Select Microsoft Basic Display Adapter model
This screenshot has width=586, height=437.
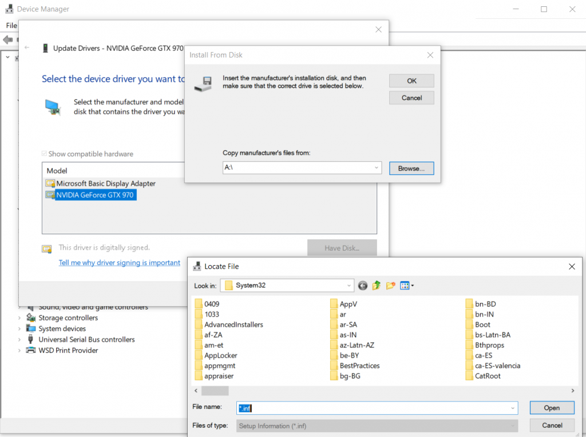pos(101,183)
